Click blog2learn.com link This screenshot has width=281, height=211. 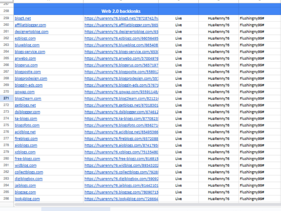click(28, 98)
